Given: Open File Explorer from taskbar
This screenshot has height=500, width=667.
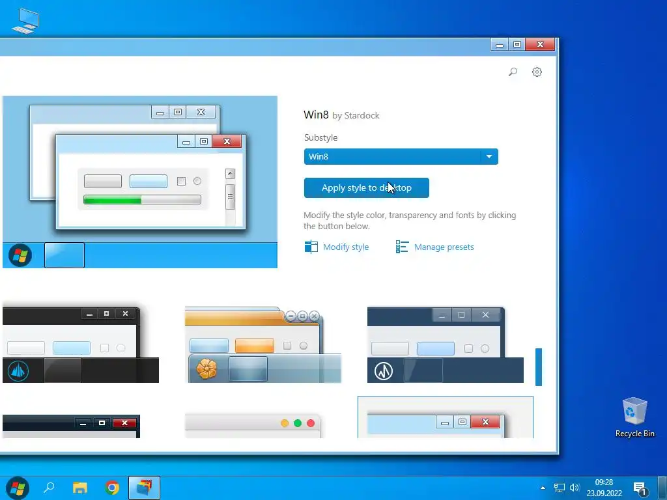Looking at the screenshot, I should [79, 488].
